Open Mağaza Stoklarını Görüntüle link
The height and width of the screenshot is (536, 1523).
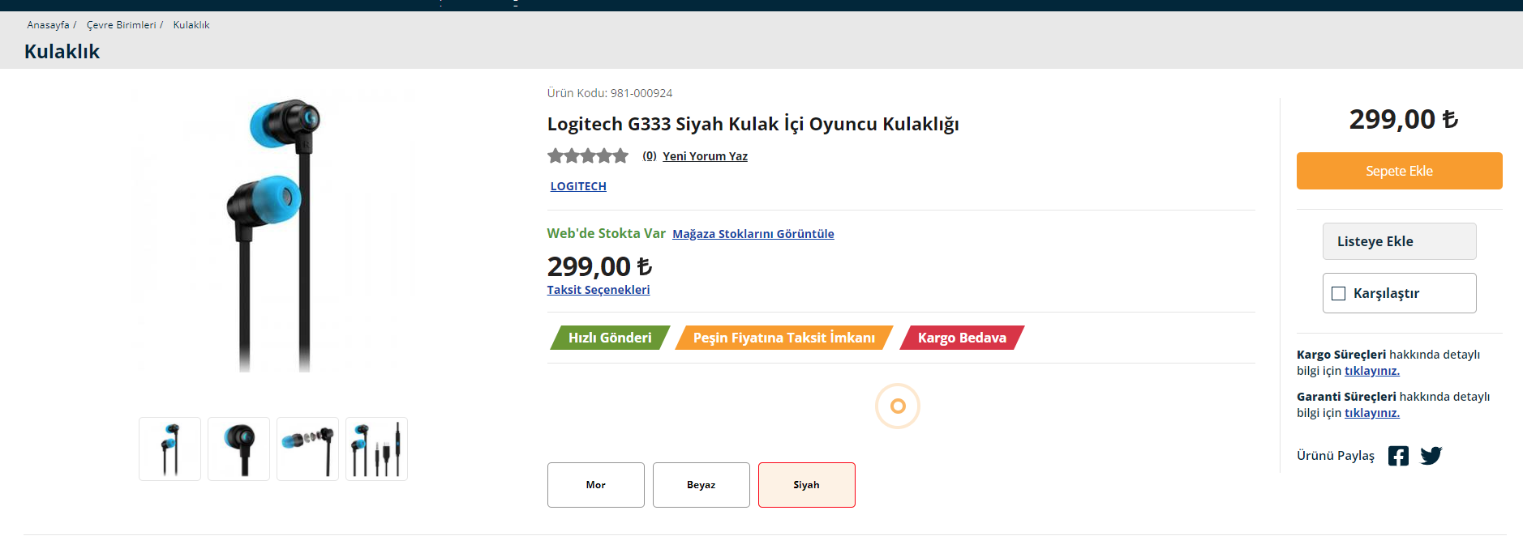click(x=753, y=234)
